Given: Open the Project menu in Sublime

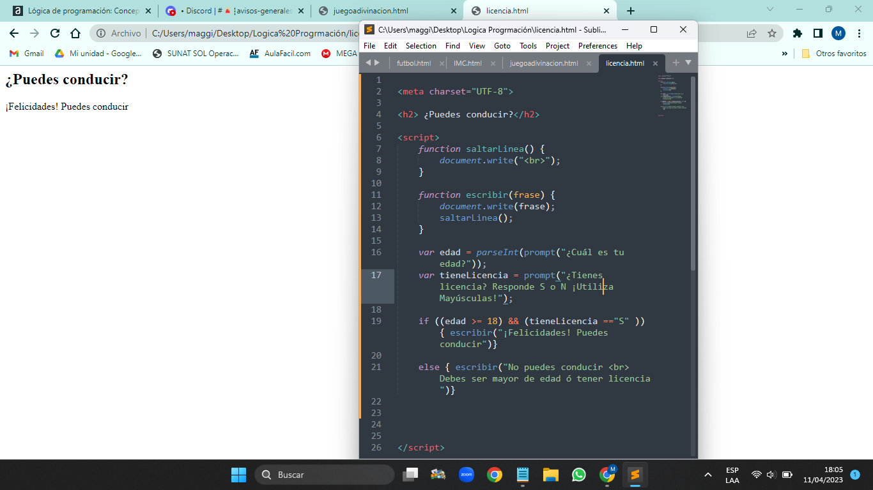Looking at the screenshot, I should tap(557, 46).
